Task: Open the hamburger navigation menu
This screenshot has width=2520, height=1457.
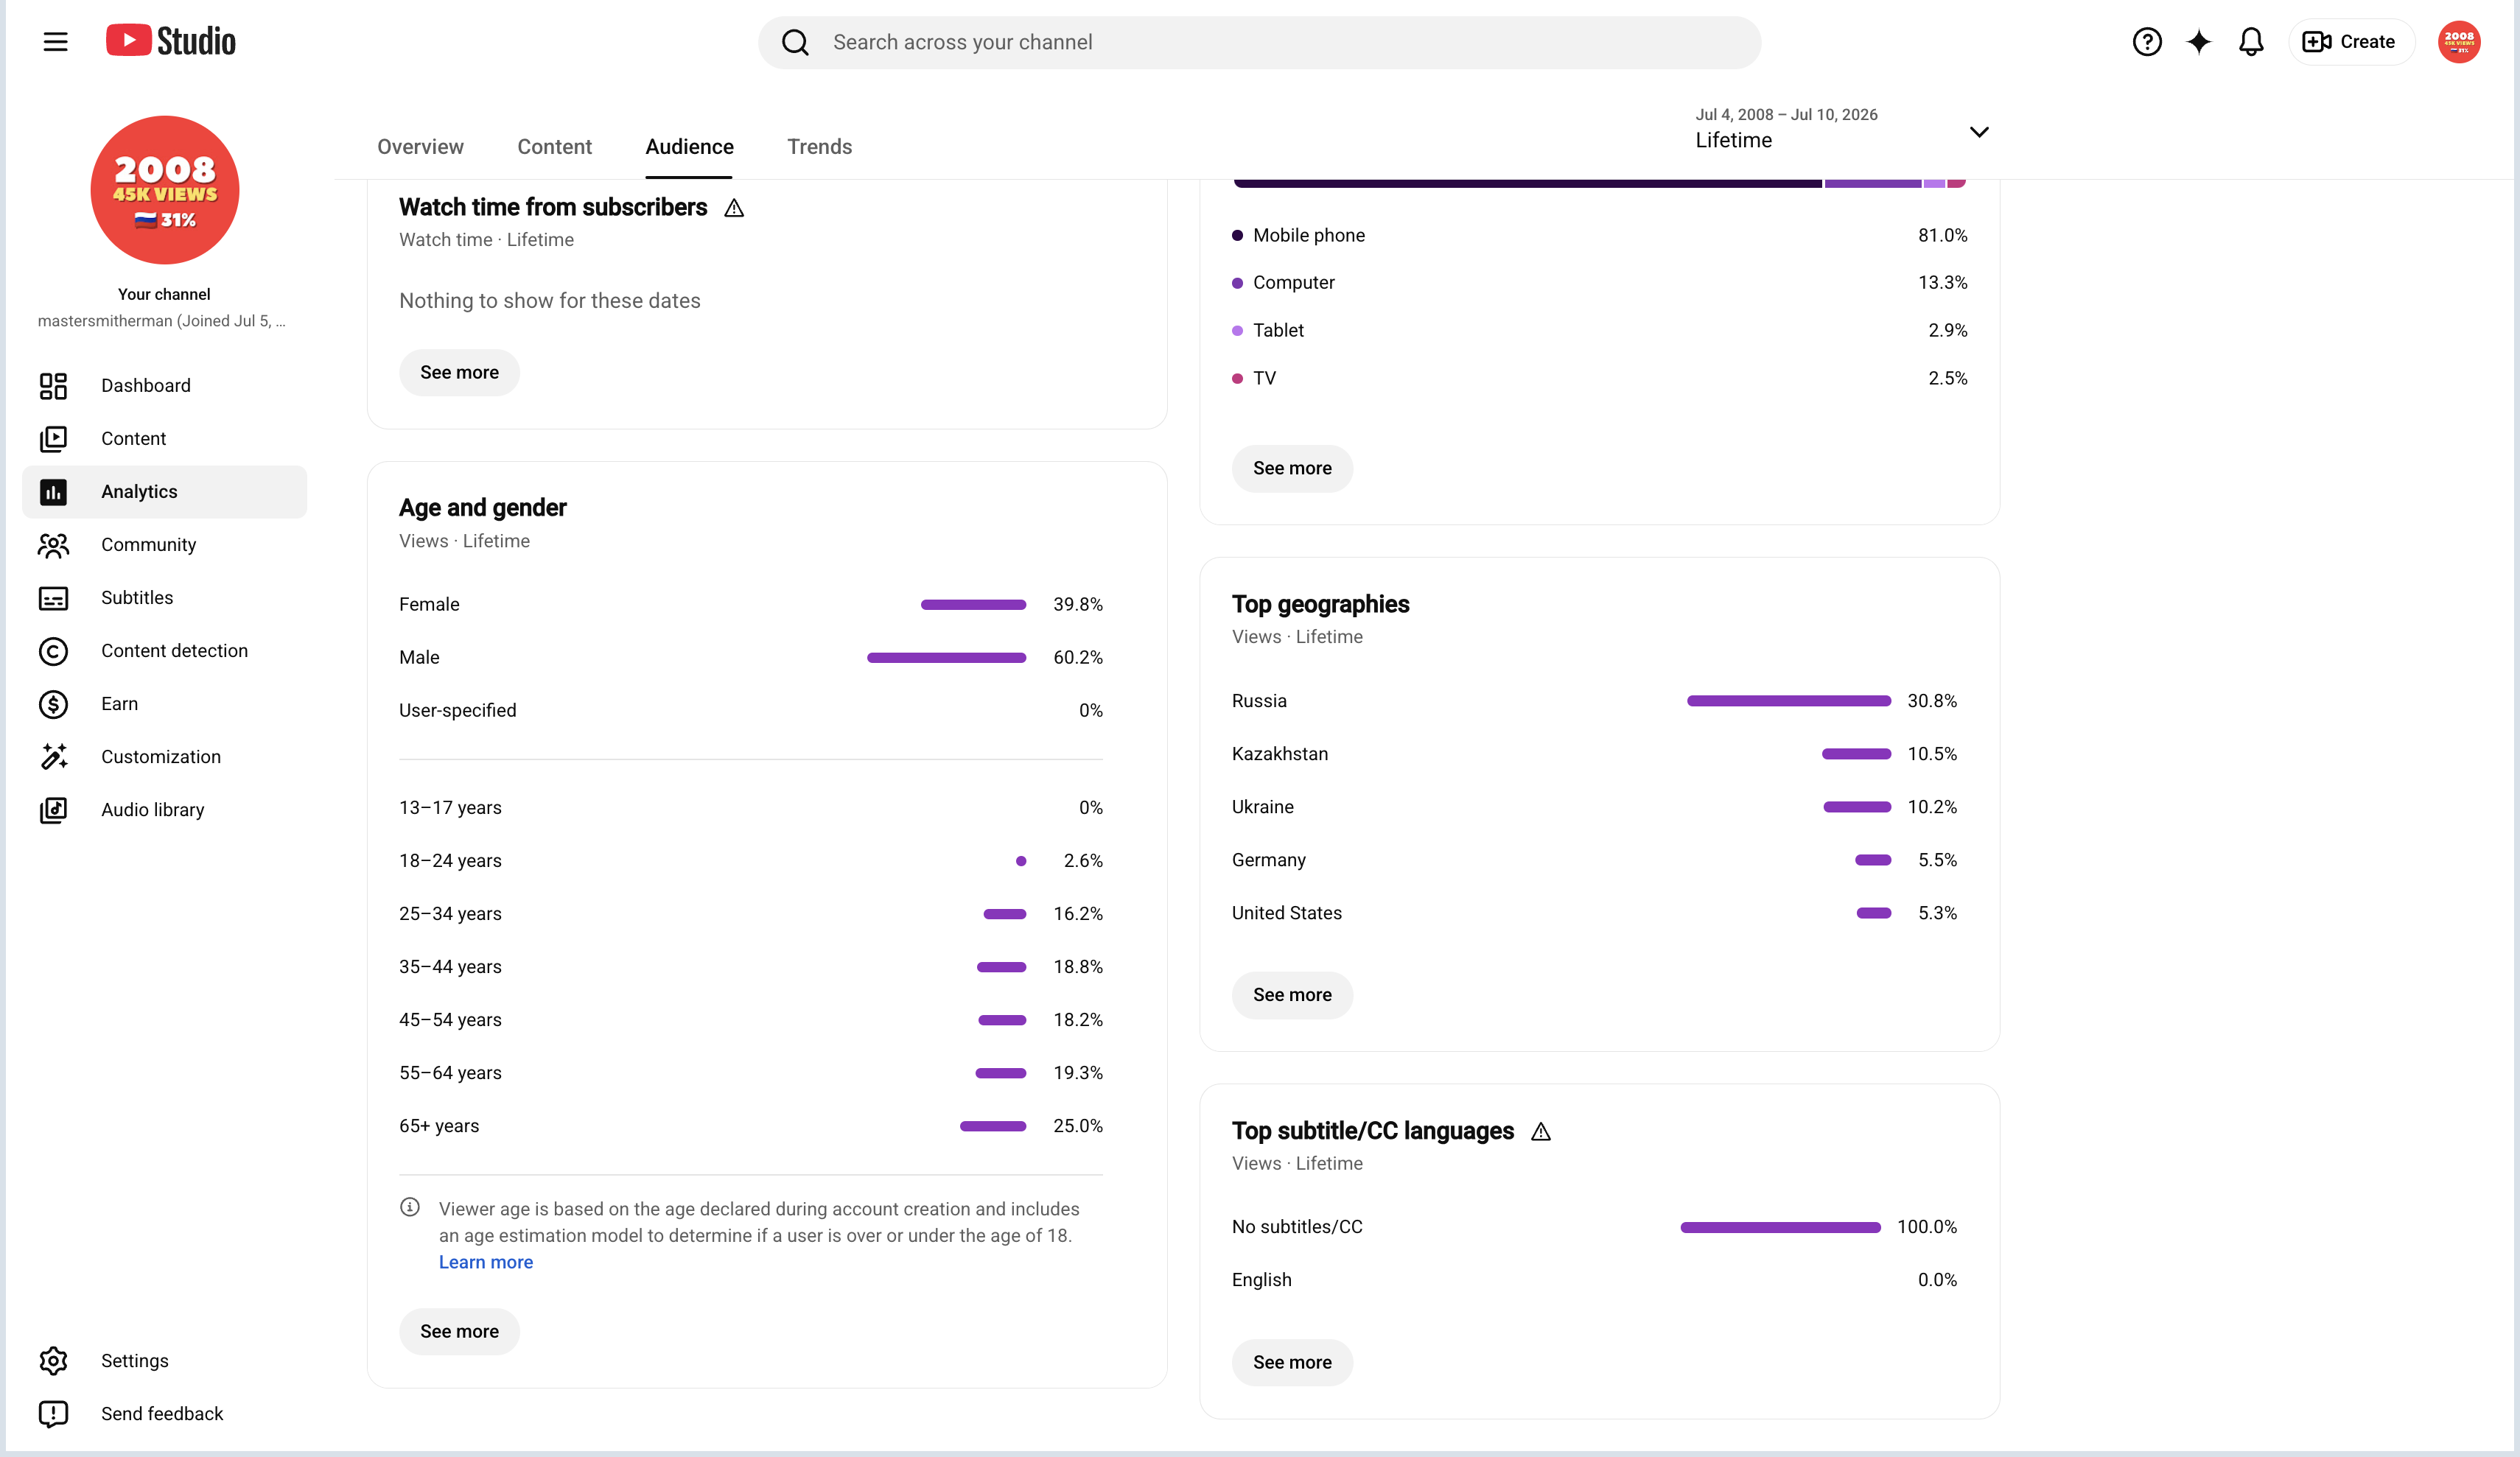Action: click(x=55, y=42)
